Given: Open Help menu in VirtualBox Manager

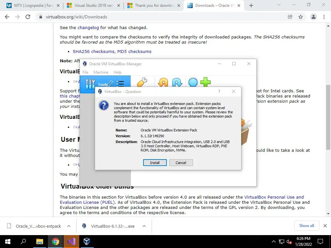Looking at the screenshot, I should pyautogui.click(x=117, y=72).
